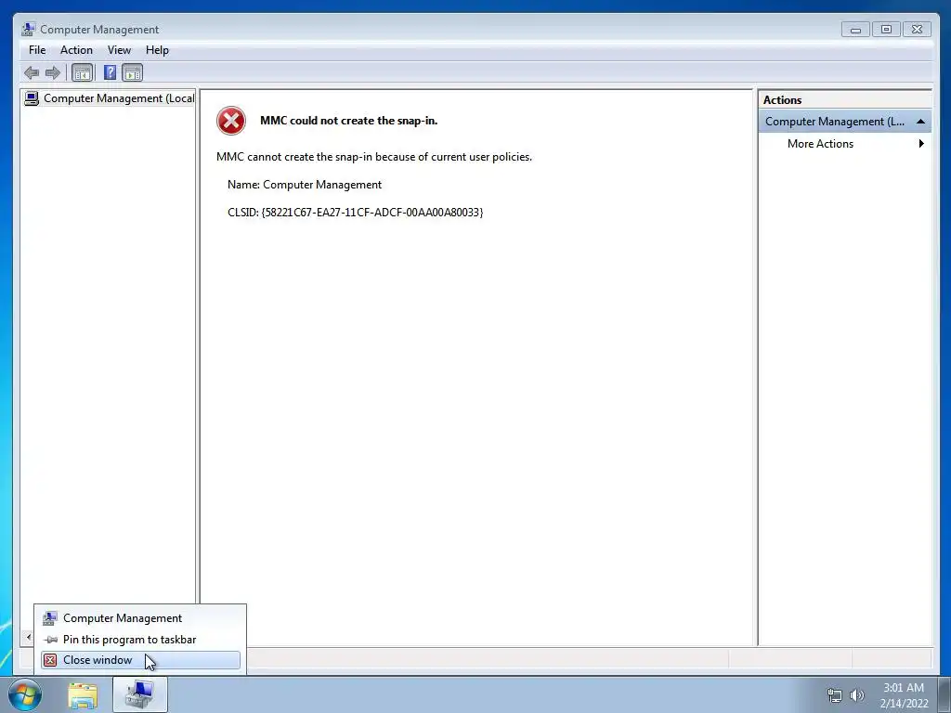Open the volume speaker tray icon

click(857, 695)
